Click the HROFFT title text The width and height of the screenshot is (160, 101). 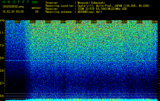click(x=16, y=2)
